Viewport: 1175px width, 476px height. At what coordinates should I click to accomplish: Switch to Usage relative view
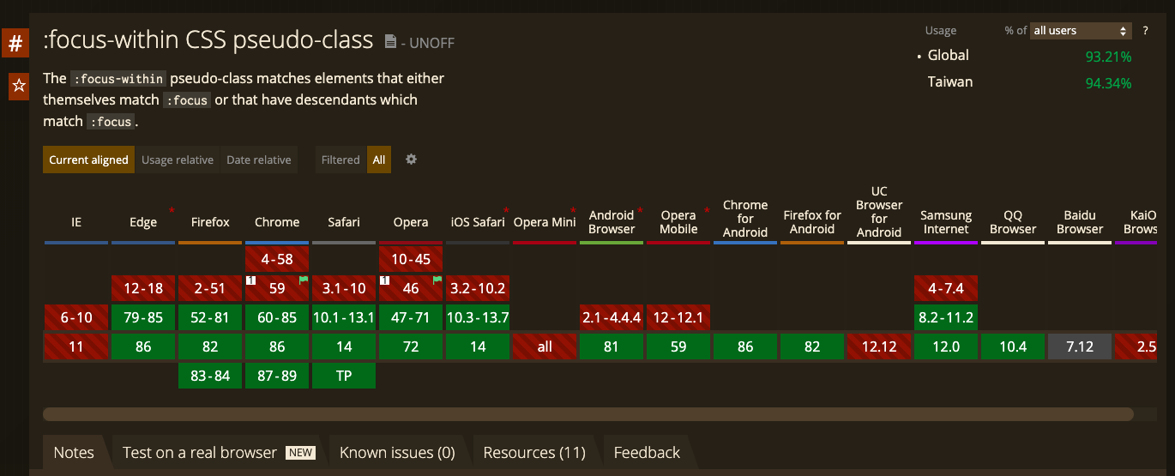(178, 160)
